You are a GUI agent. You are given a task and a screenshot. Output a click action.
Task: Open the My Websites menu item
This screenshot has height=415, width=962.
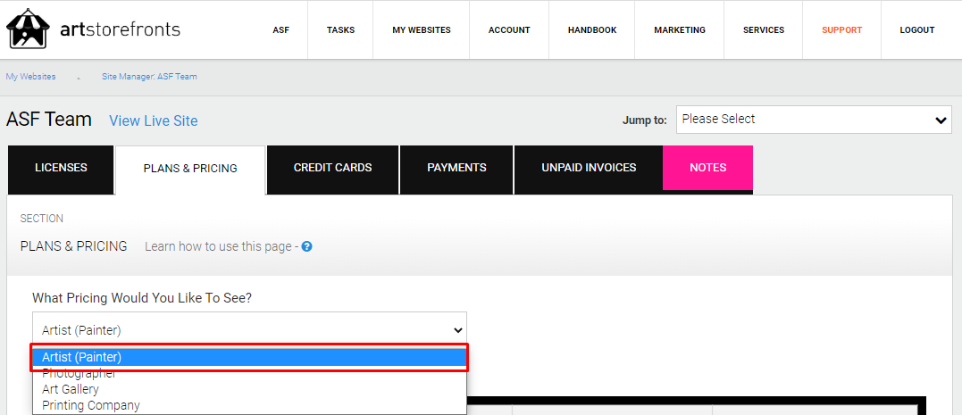pos(422,30)
